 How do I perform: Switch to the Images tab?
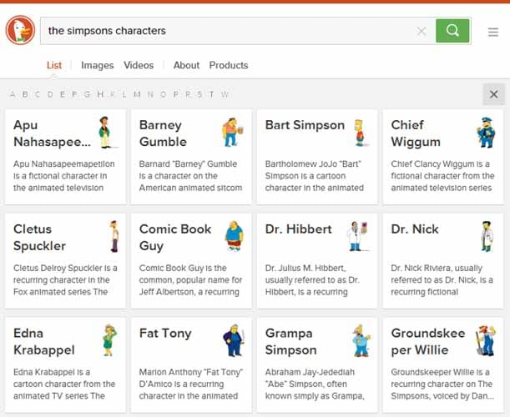[98, 65]
